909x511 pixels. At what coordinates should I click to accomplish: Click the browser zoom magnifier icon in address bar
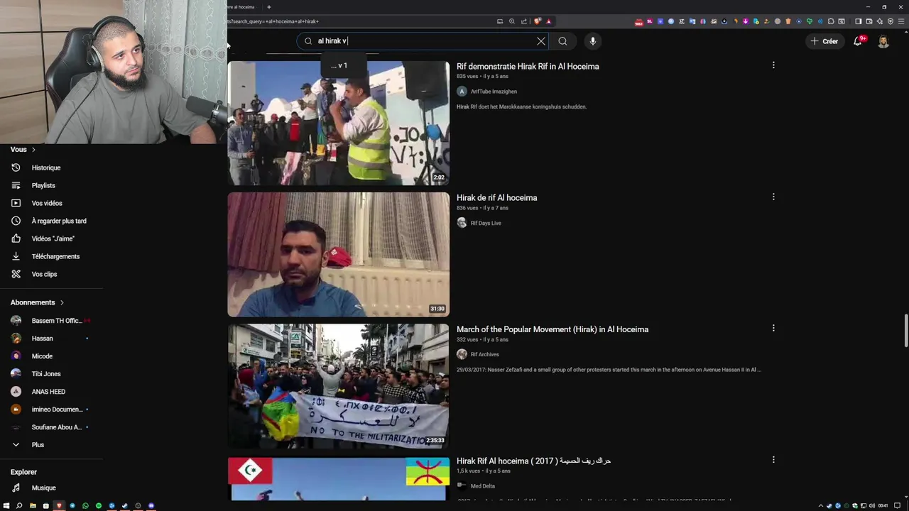point(511,21)
